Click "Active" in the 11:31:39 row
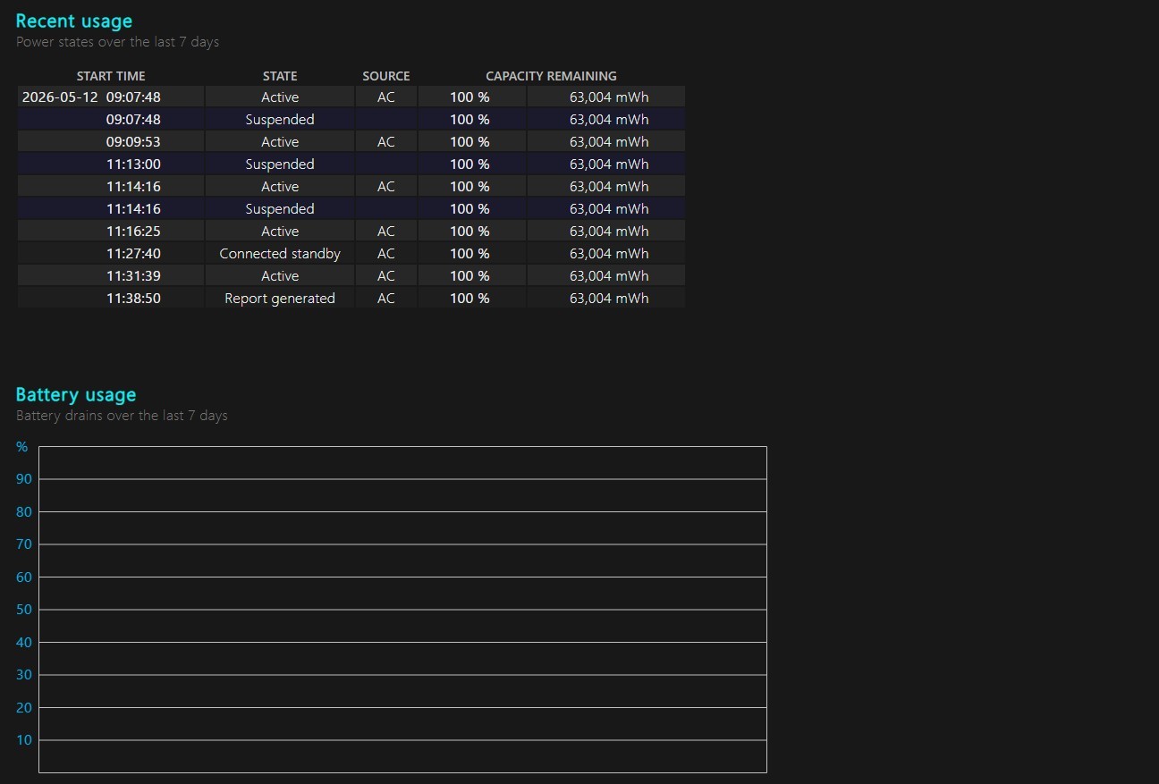This screenshot has height=784, width=1159. (x=280, y=276)
